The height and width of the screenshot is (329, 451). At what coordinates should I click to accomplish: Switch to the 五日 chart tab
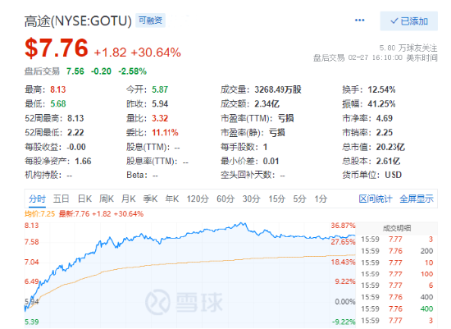61,199
